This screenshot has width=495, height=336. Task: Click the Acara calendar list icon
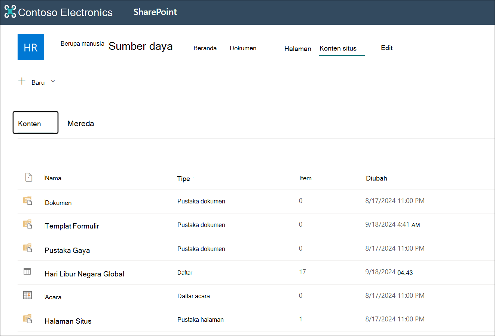click(27, 295)
